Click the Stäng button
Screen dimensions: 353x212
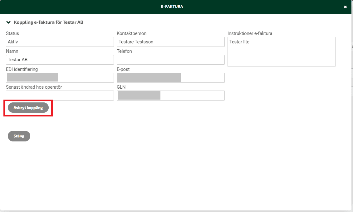coord(19,136)
